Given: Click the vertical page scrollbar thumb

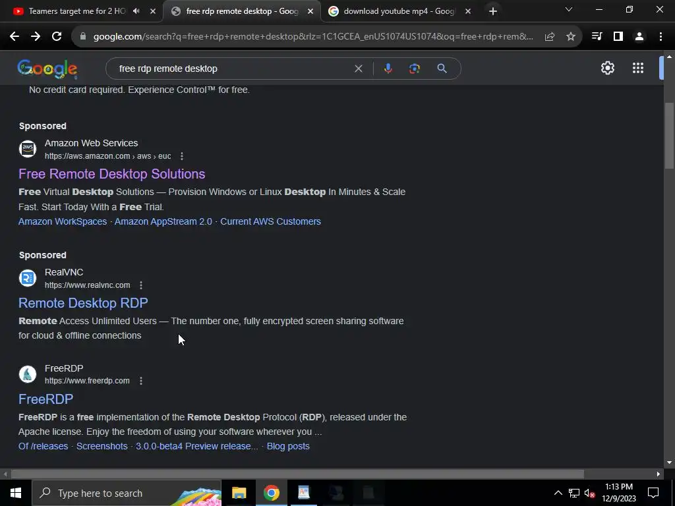Looking at the screenshot, I should (669, 136).
